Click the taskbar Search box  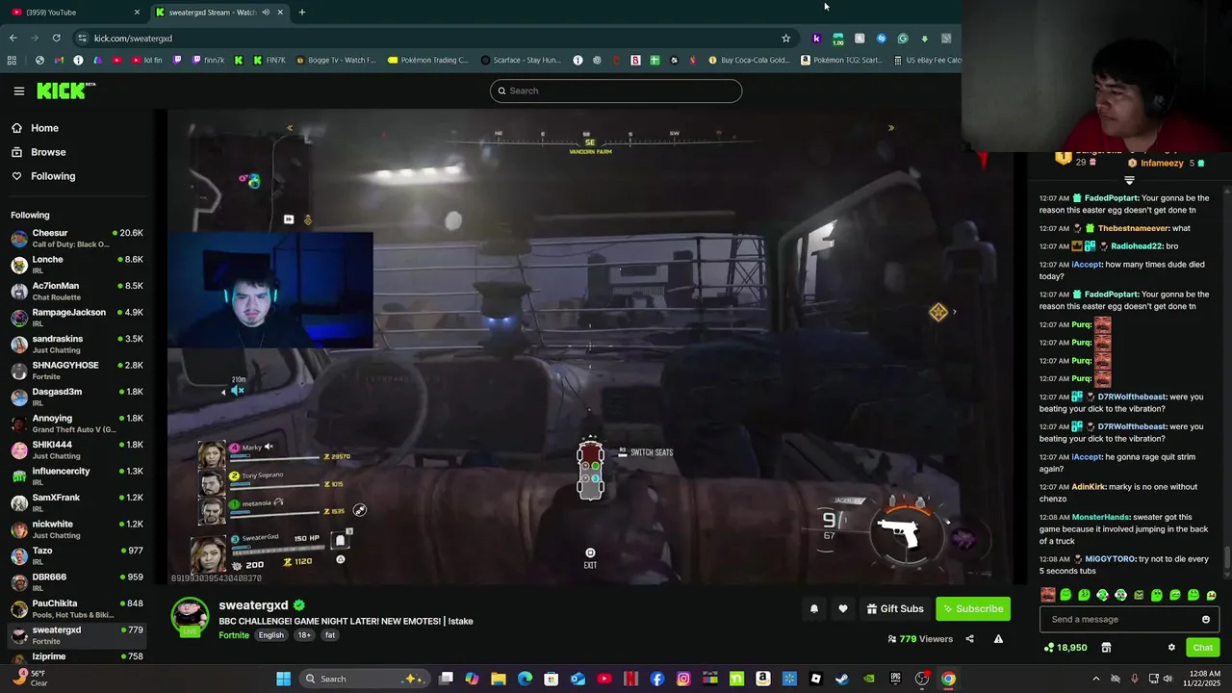(363, 679)
